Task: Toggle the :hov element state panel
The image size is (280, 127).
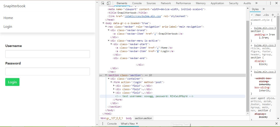Action: 258,15
